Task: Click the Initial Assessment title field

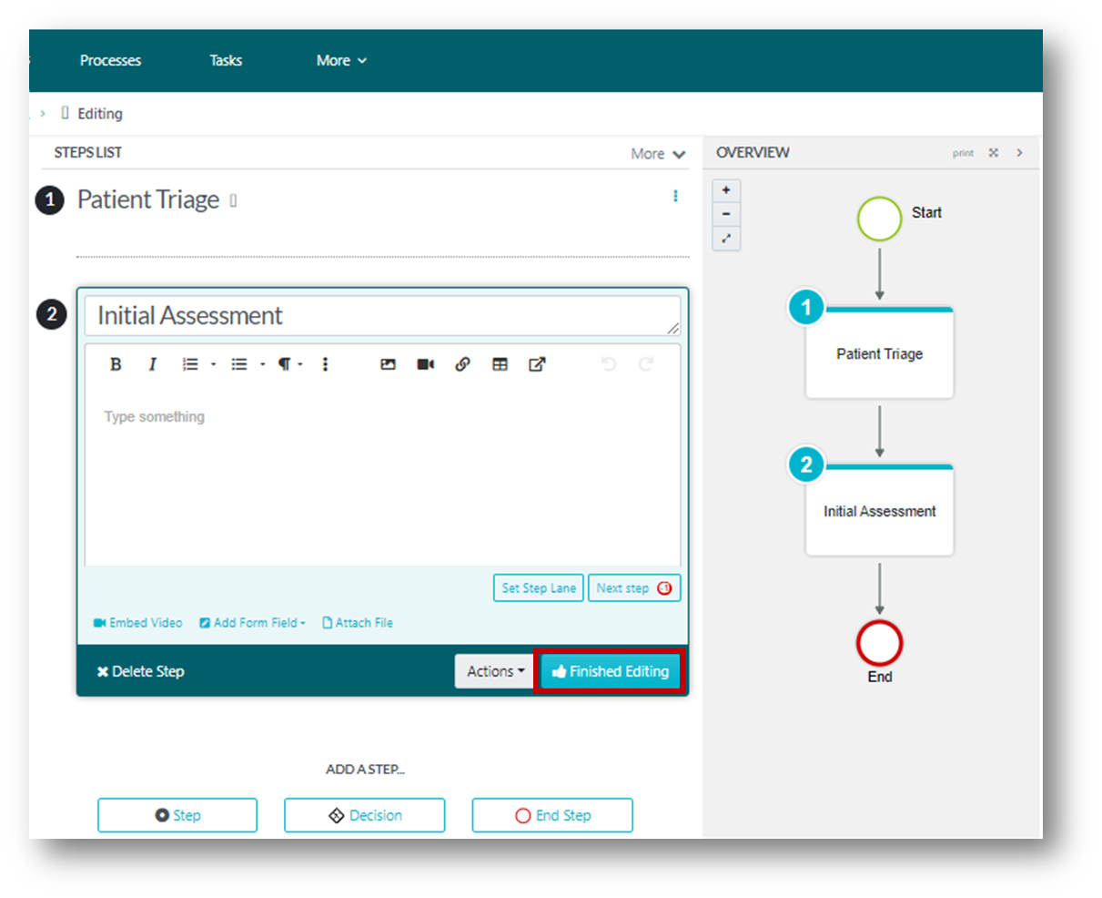Action: coord(382,315)
